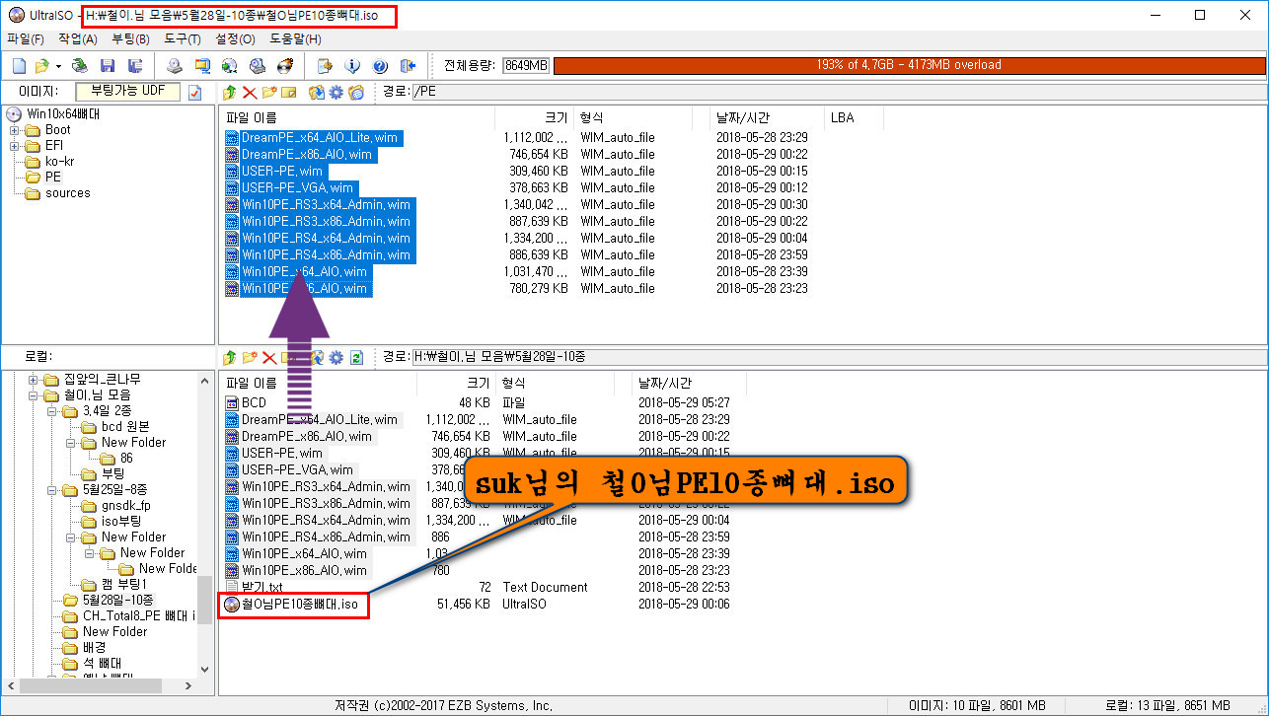Viewport: 1269px width, 716px height.
Task: Click the Extract icon in image pane toolbar
Action: [317, 92]
